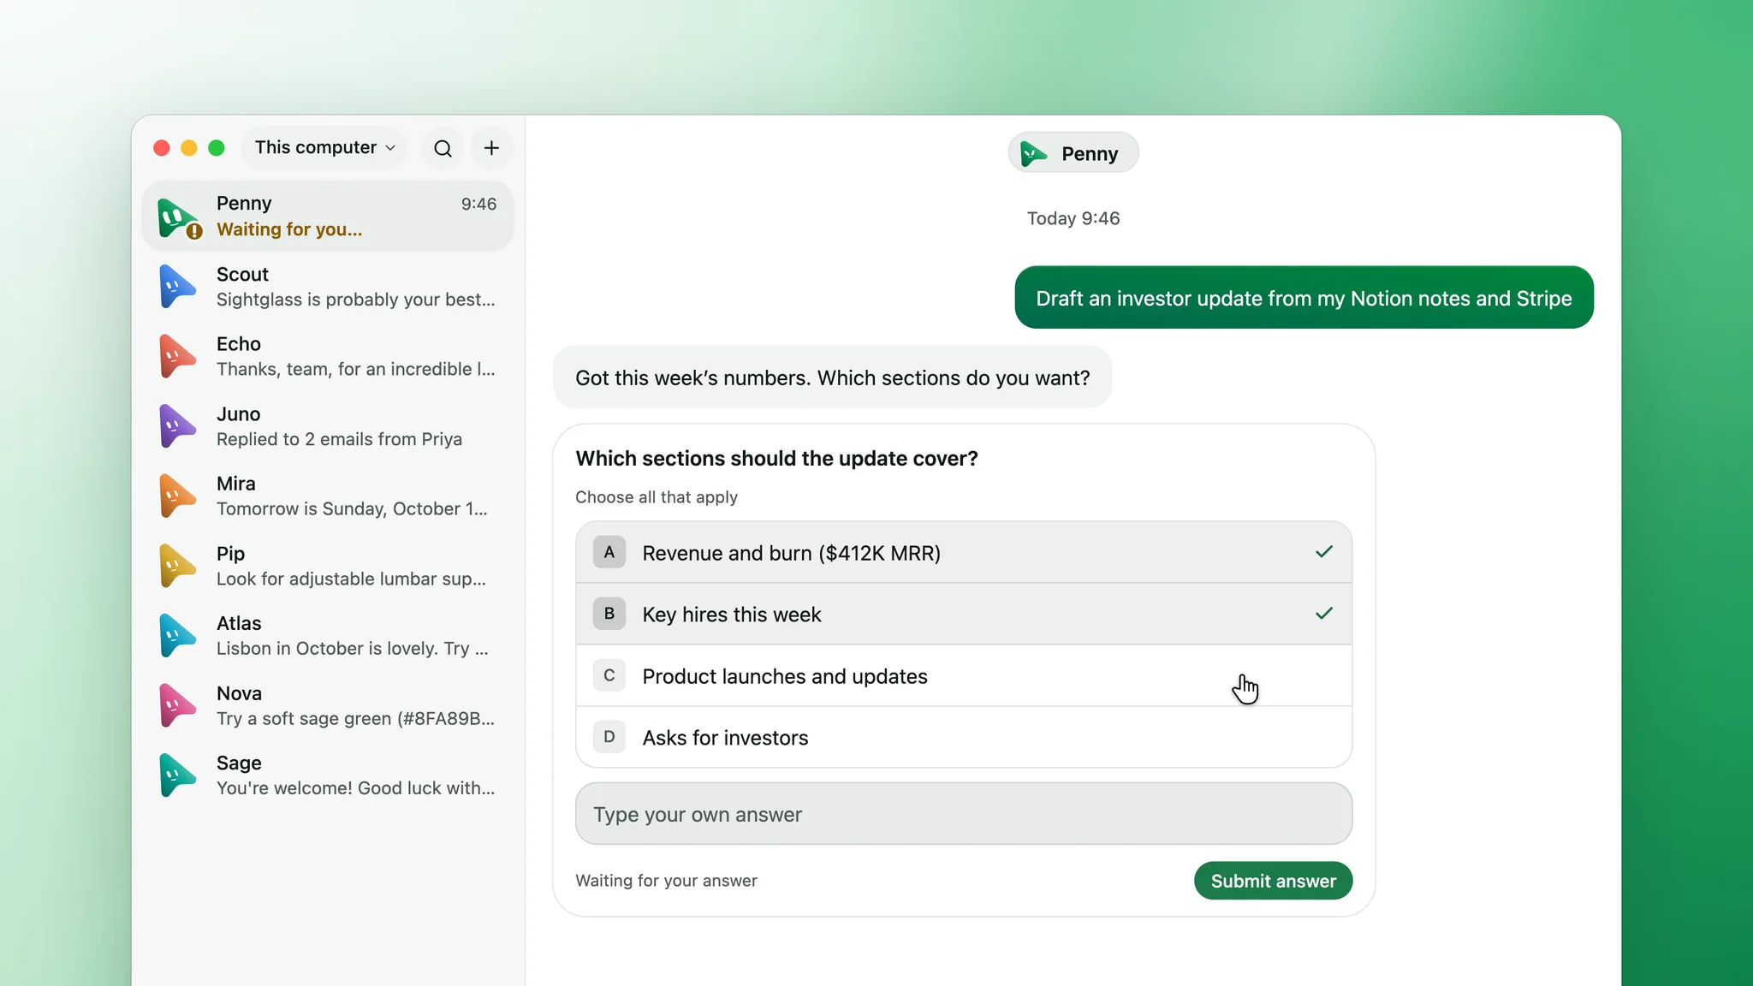Open Sage conversation "You're welcome!"
Viewport: 1753px width, 986px height.
(x=328, y=775)
